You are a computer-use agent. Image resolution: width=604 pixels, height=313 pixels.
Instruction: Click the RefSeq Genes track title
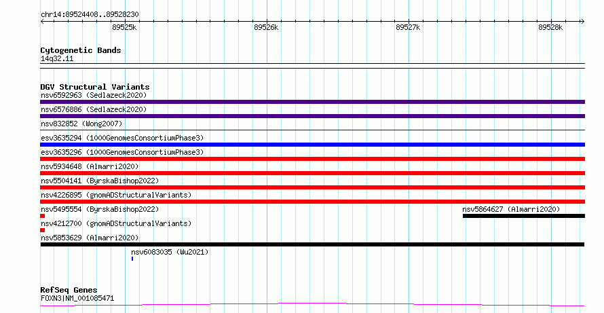click(69, 290)
